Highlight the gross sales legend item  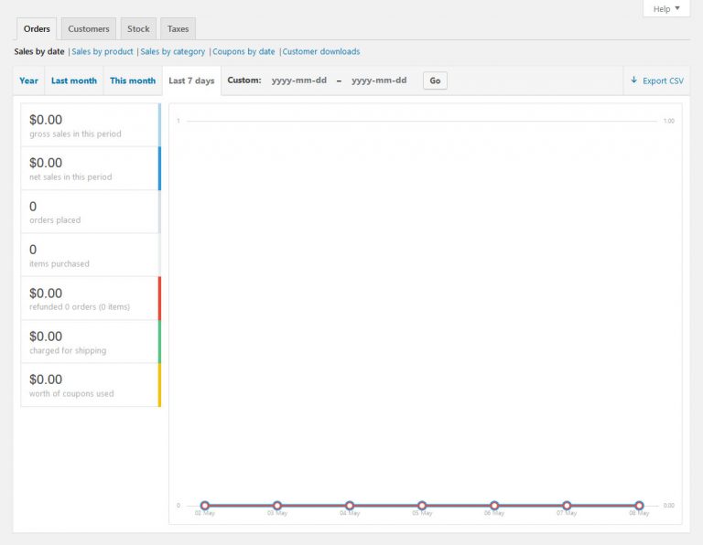90,125
